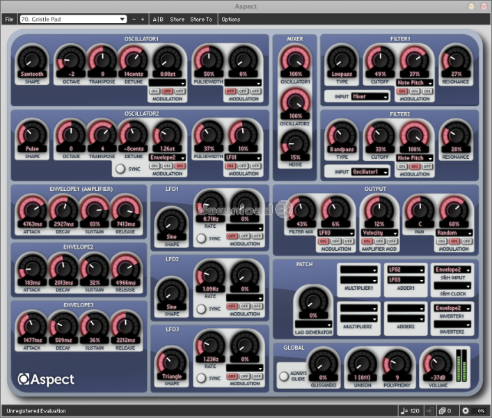The width and height of the screenshot is (492, 418).
Task: Open Filter1 Input Mixer dropdown
Action: pyautogui.click(x=370, y=97)
